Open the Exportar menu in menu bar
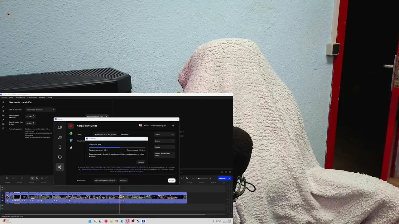This screenshot has height=224, width=399. click(x=42, y=97)
